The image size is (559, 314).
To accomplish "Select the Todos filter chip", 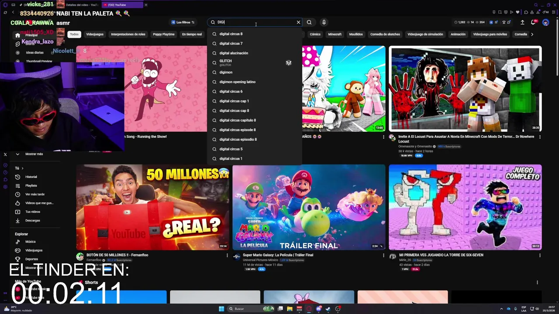I will 74,34.
